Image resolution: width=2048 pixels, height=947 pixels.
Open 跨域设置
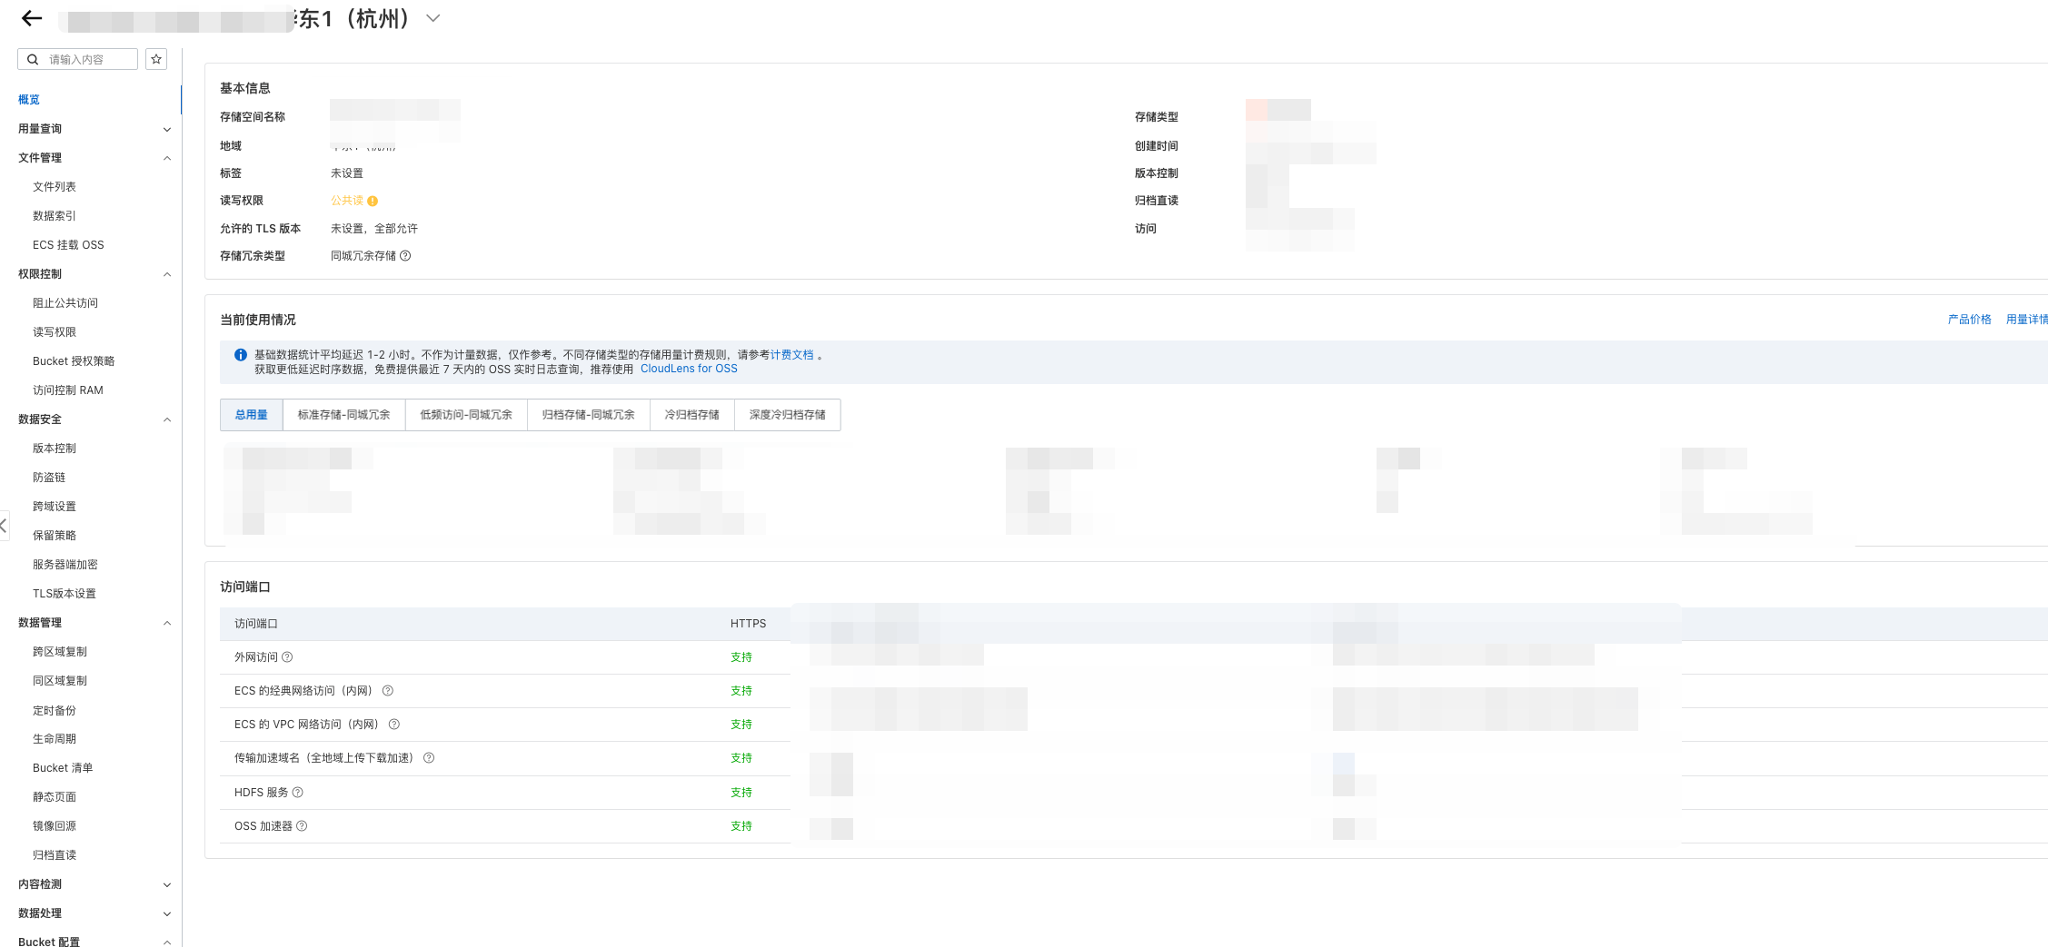pos(55,507)
